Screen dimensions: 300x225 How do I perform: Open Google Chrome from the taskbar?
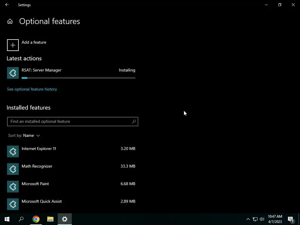(x=36, y=219)
